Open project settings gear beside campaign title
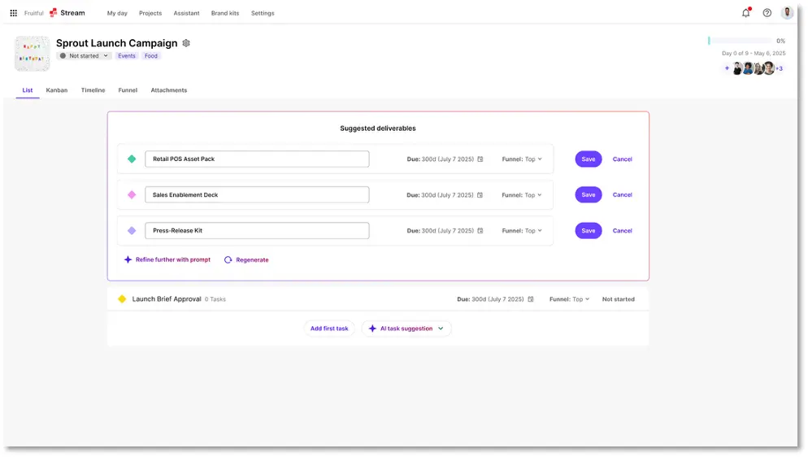Image resolution: width=808 pixels, height=457 pixels. tap(186, 43)
